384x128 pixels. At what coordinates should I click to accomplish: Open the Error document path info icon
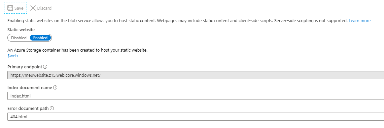pyautogui.click(x=52, y=108)
